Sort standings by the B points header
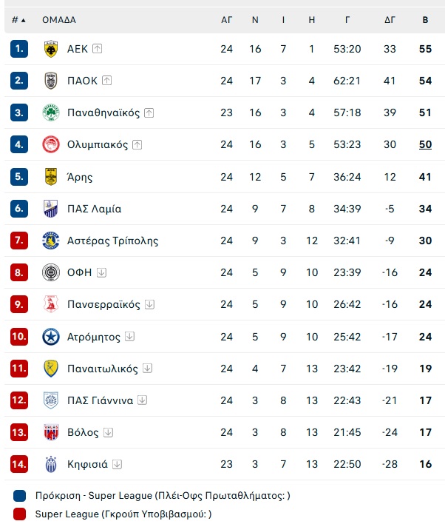Screen dimensions: 445x524 (425, 20)
